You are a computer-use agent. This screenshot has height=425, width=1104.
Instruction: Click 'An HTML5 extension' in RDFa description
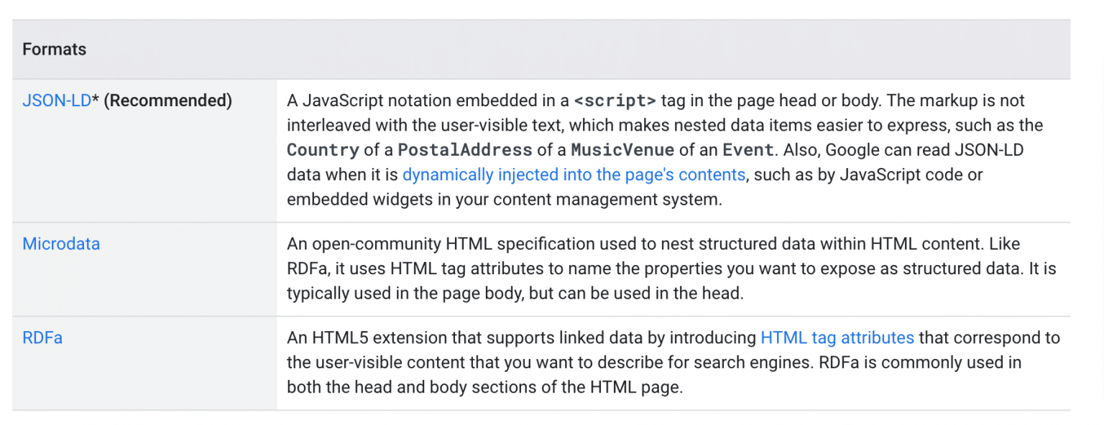(354, 337)
